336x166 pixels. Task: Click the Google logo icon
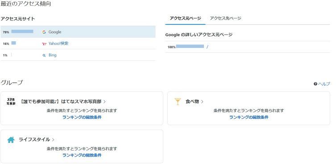(44, 32)
